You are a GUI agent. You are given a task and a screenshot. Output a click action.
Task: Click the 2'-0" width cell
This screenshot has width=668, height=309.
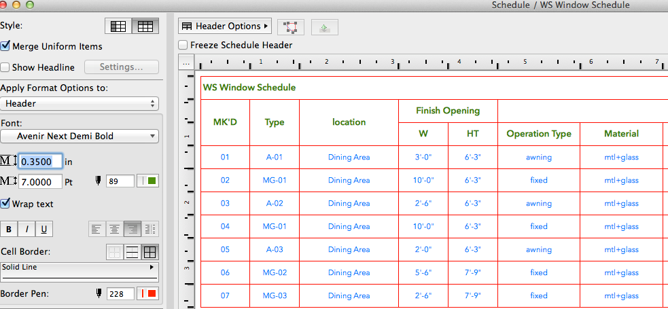click(x=423, y=249)
